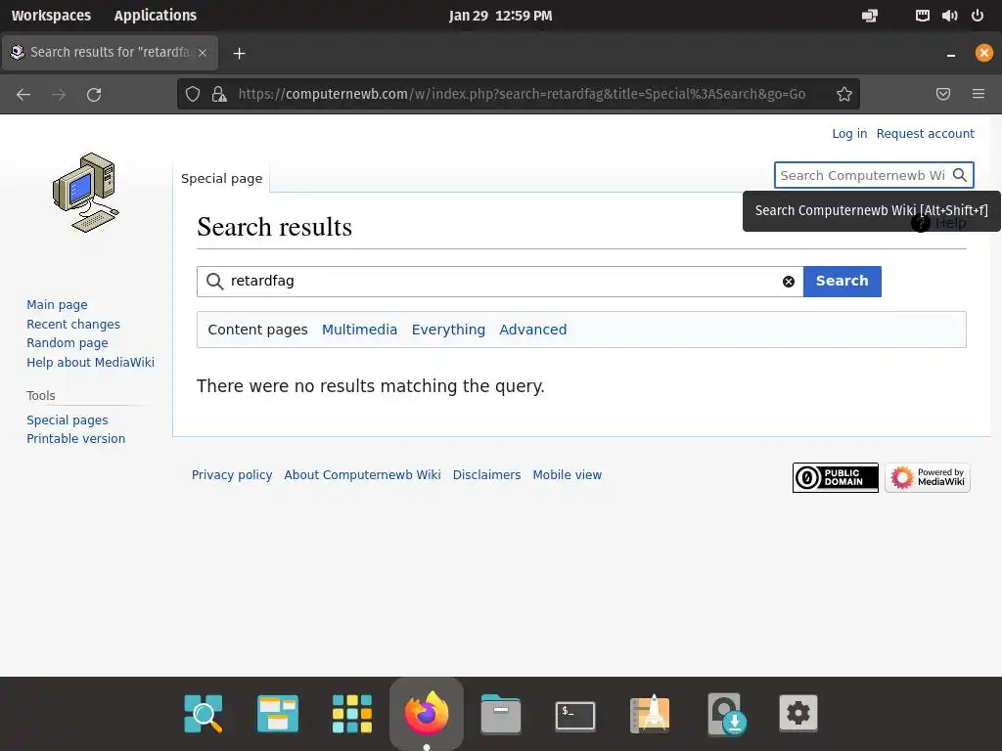Open the Privacy policy link

coord(232,474)
